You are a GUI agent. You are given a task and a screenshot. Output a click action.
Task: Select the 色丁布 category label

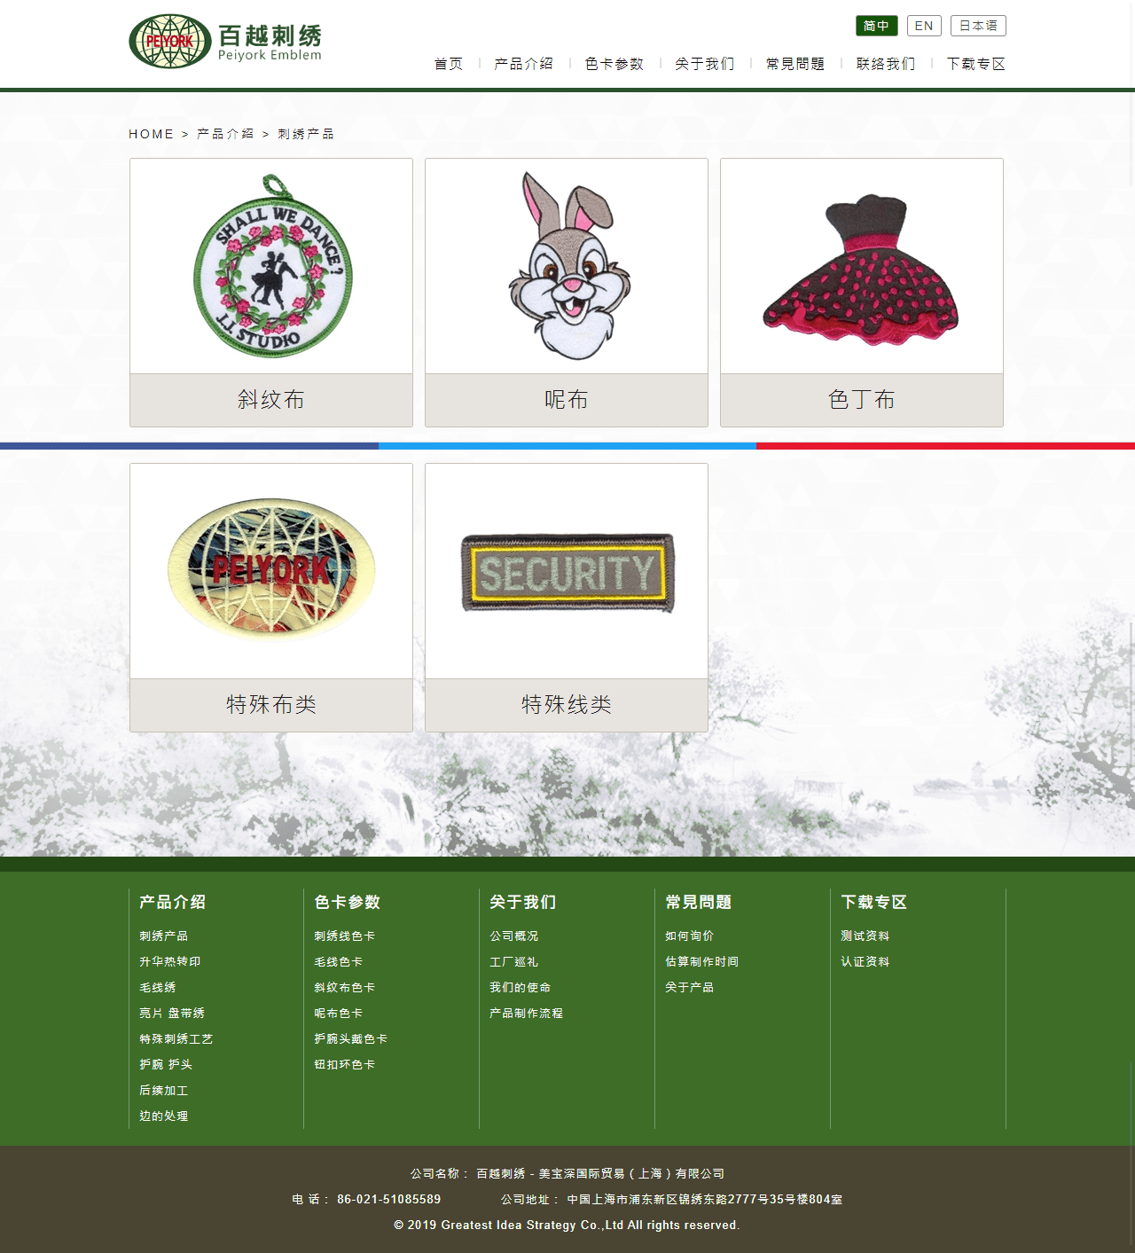coord(862,400)
